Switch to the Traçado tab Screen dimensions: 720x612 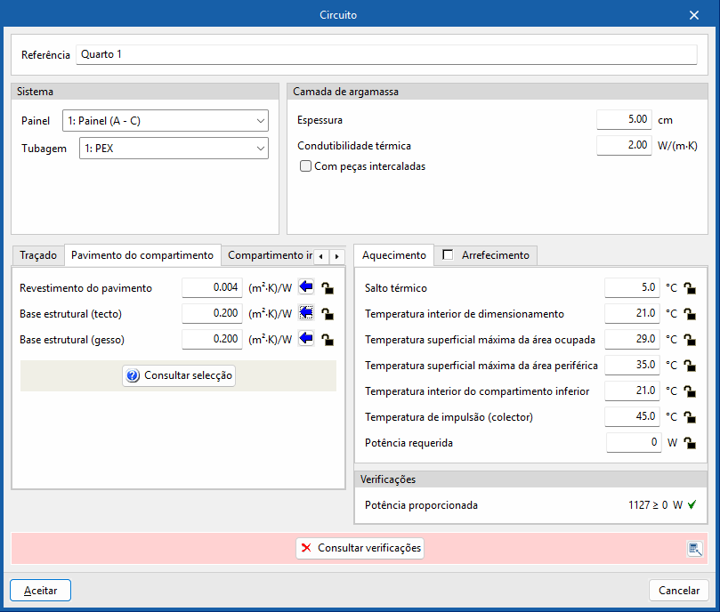tap(37, 255)
